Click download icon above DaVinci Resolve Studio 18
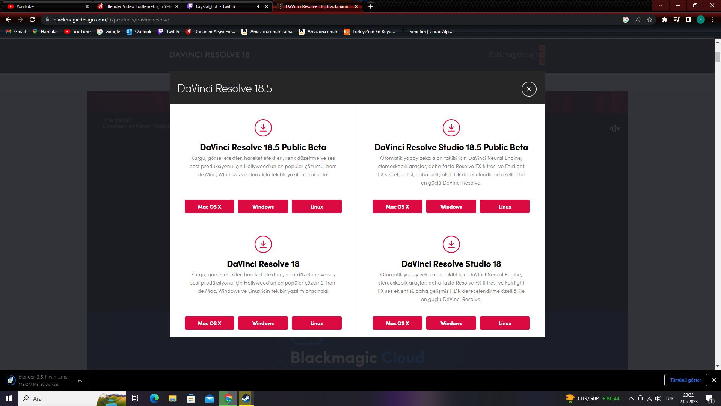Image resolution: width=721 pixels, height=406 pixels. click(451, 244)
